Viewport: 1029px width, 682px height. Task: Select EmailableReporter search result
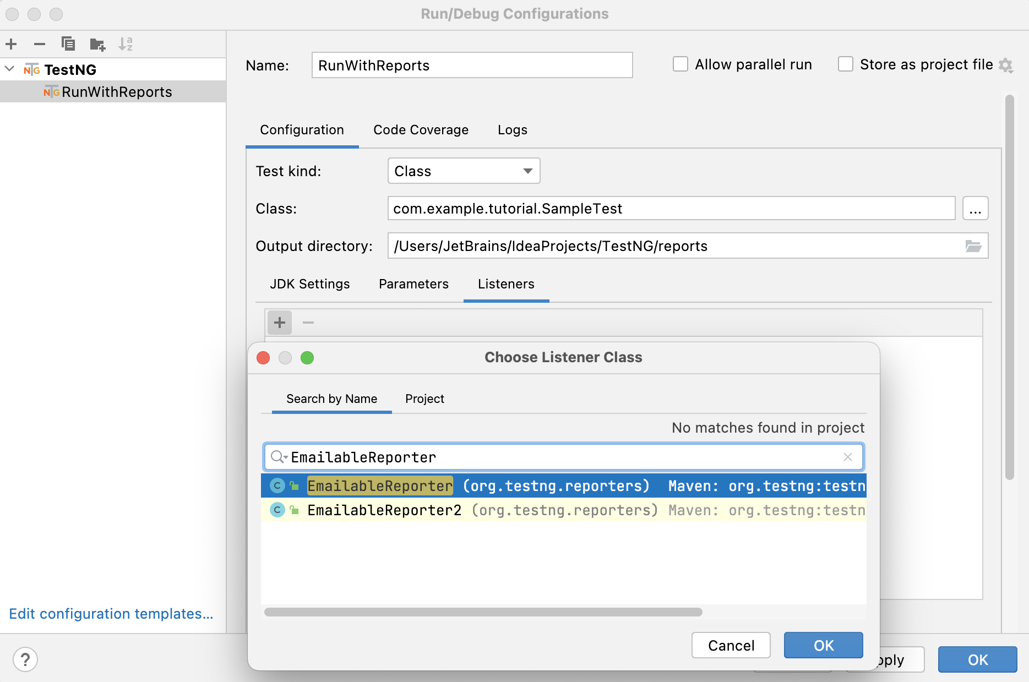tap(563, 486)
